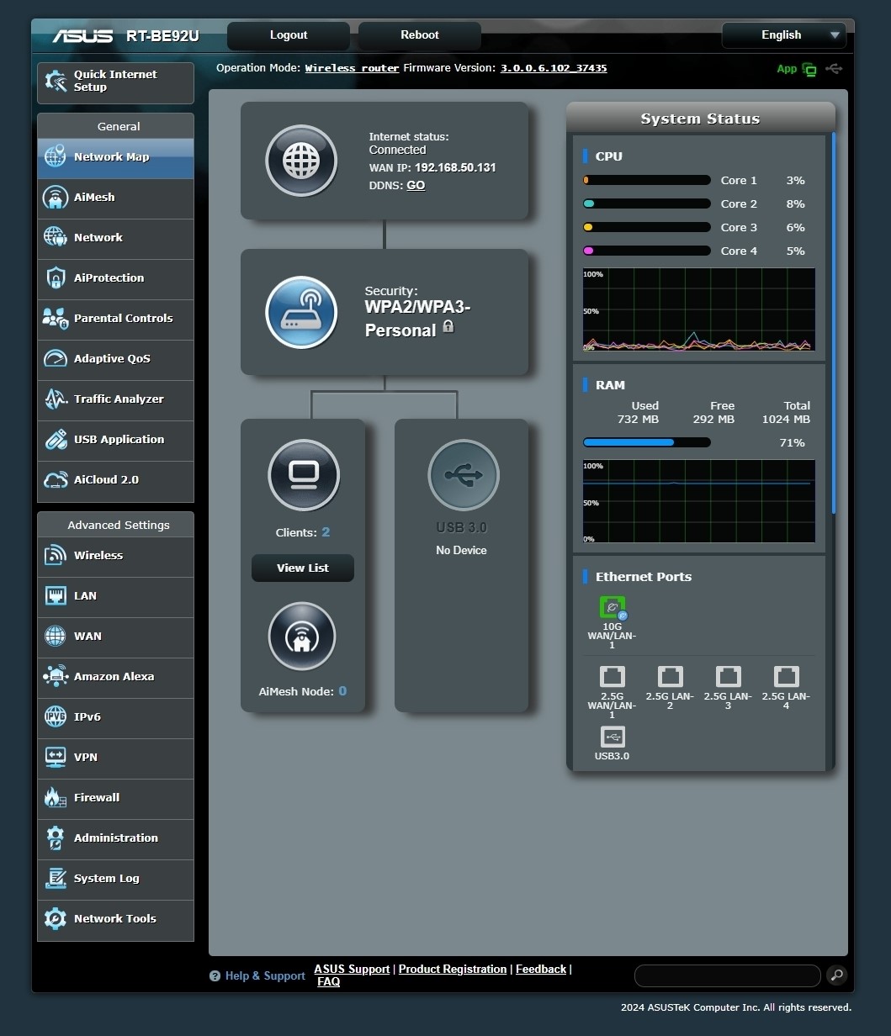Viewport: 891px width, 1036px height.
Task: Click the RAM usage graph
Action: (698, 501)
